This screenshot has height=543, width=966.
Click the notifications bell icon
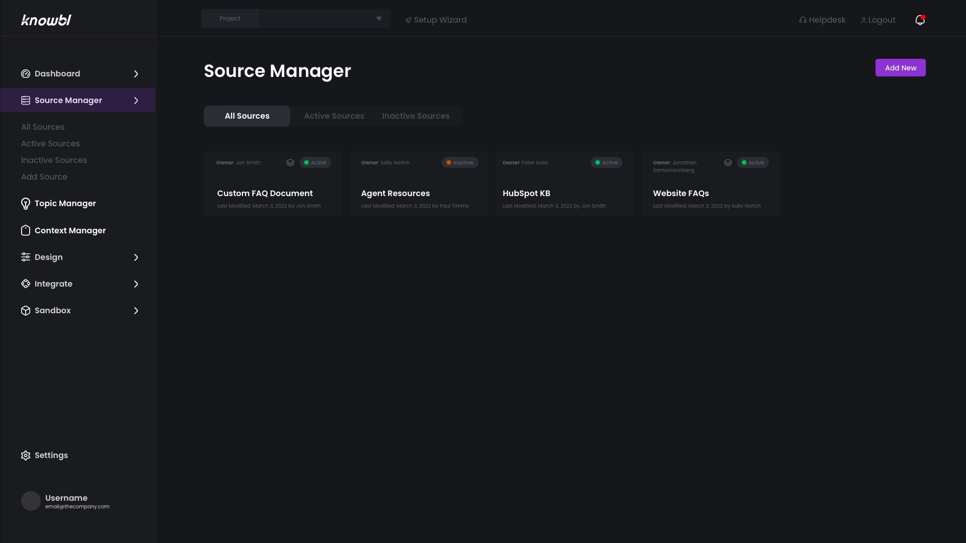point(920,19)
